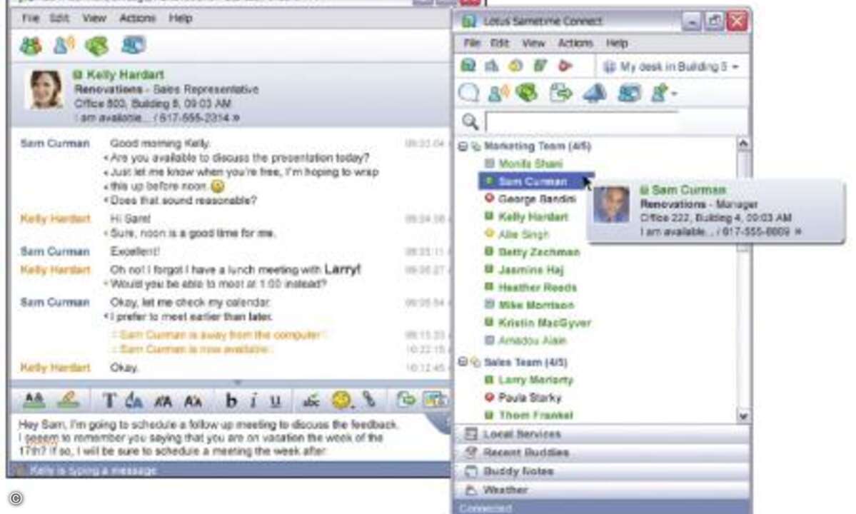Screen dimensions: 856x514
Task: Collapse the Marketing Team group
Action: (x=463, y=146)
